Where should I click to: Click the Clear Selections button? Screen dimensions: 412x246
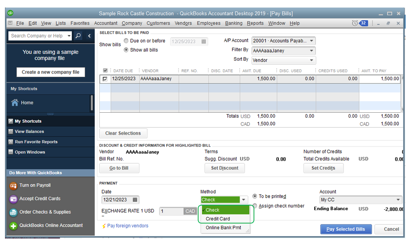[x=123, y=133]
